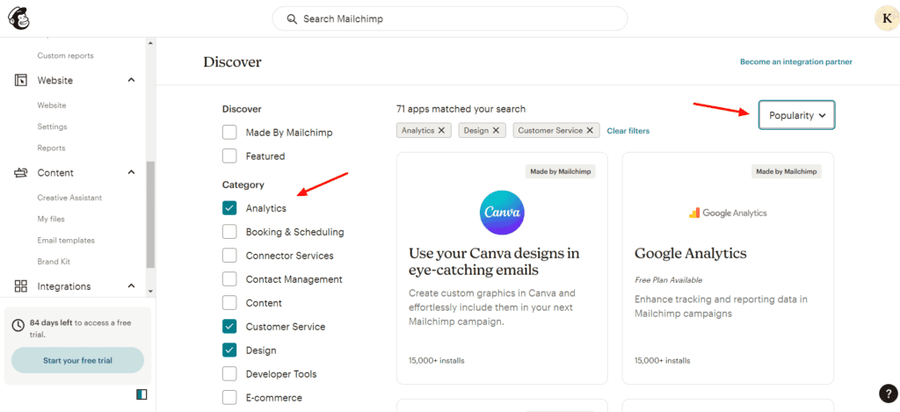The image size is (900, 412).
Task: Uncheck the Design category checkbox
Action: pos(229,350)
